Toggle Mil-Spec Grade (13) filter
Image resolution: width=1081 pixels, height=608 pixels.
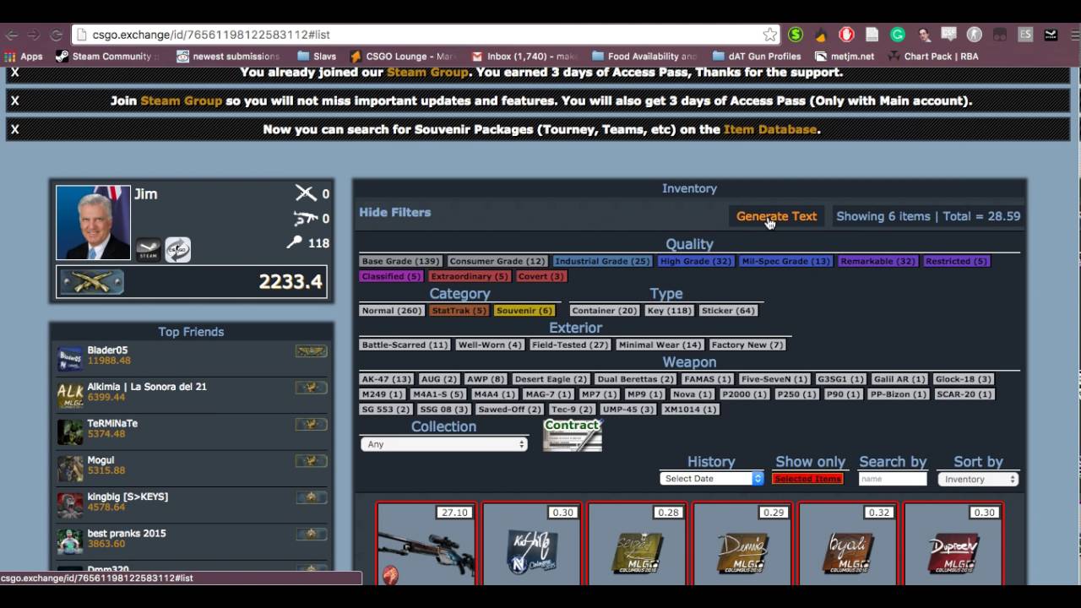coord(785,261)
